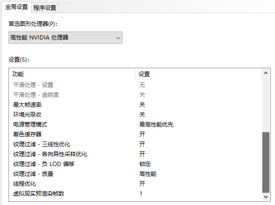Select the 环境光吸收 setting row
This screenshot has width=275, height=205.
135,115
